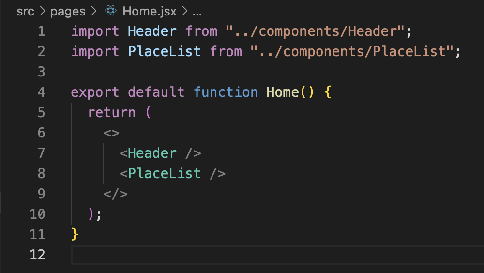Click the chevron after pages breadcrumb
Image resolution: width=484 pixels, height=273 pixels.
pyautogui.click(x=93, y=11)
